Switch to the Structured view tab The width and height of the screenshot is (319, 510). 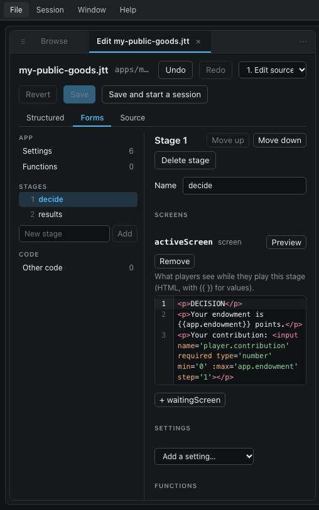pyautogui.click(x=45, y=118)
